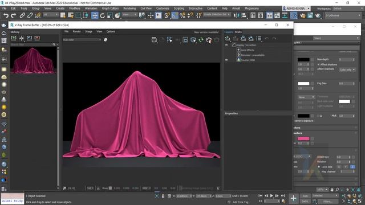Viewport: 365px width, 205px height.
Task: Click the render teapot icon in frame buffer toolbar
Action: 209,40
